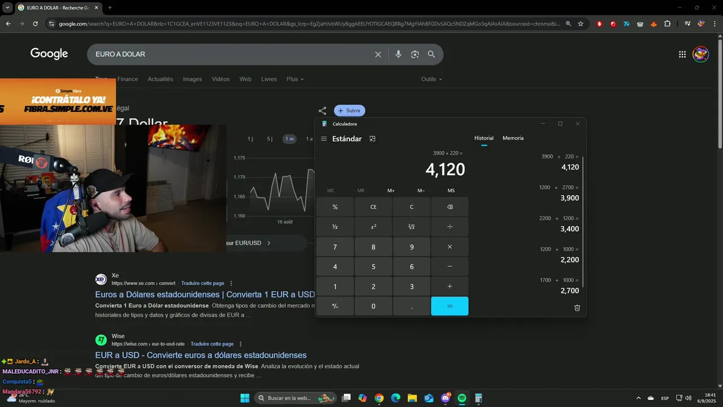Open the Vidéos search tab
Image resolution: width=723 pixels, height=407 pixels.
pos(221,79)
